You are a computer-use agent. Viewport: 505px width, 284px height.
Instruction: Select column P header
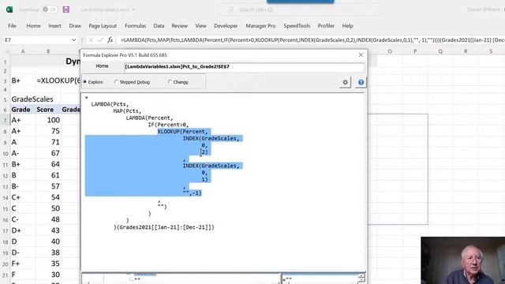tap(415, 51)
